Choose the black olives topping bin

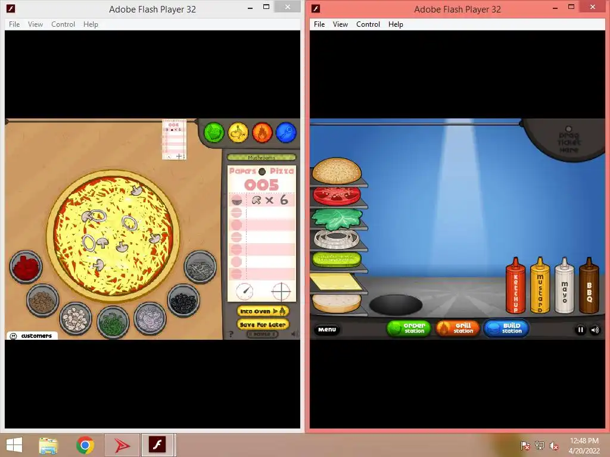pyautogui.click(x=183, y=301)
